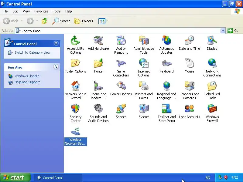Click the network tray icon

220,177
